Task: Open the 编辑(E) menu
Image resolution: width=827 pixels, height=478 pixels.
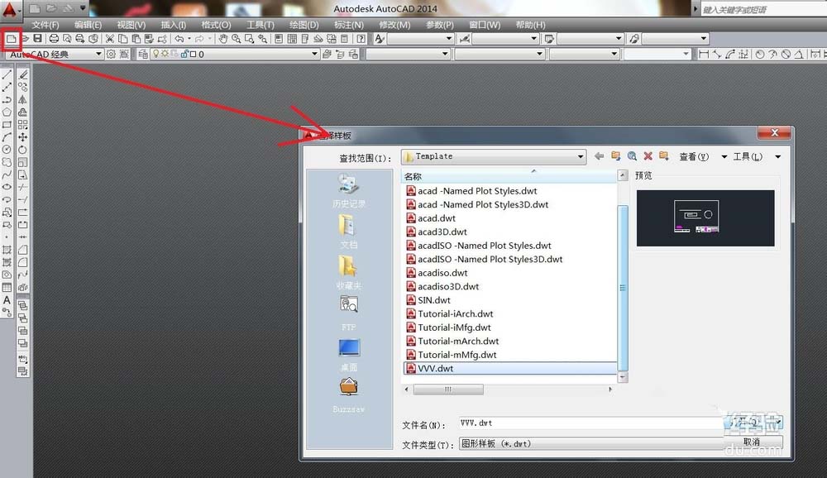Action: tap(88, 25)
